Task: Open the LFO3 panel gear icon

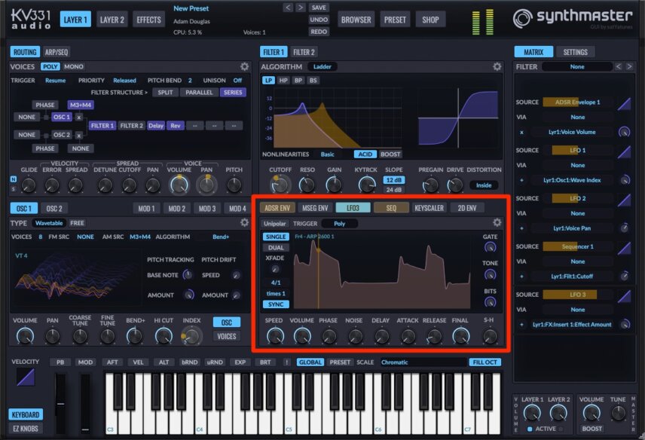Action: click(x=497, y=222)
